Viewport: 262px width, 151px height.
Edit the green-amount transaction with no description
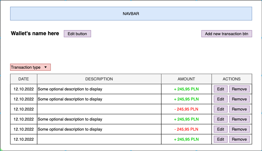coord(221,139)
